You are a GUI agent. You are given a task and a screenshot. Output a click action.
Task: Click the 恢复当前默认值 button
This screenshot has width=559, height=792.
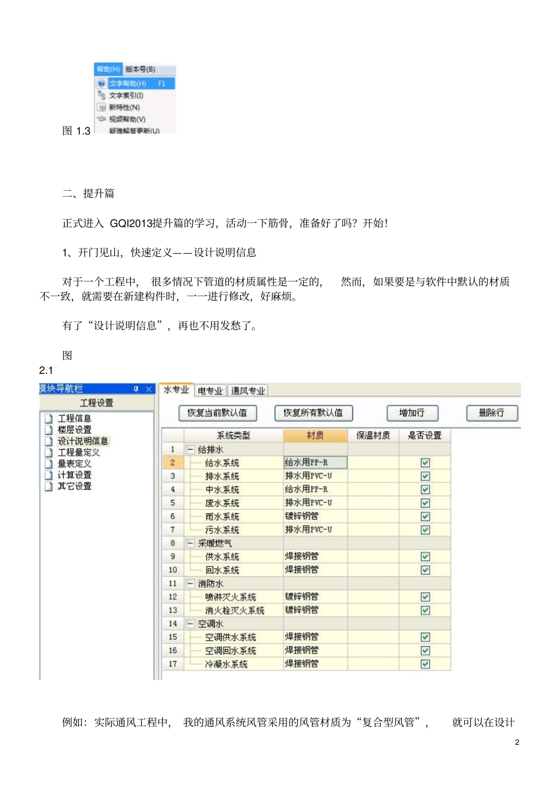pos(217,413)
